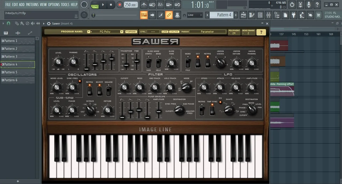The height and width of the screenshot is (184, 342).
Task: Toggle typing keyboard to piano icon
Action: (144, 15)
